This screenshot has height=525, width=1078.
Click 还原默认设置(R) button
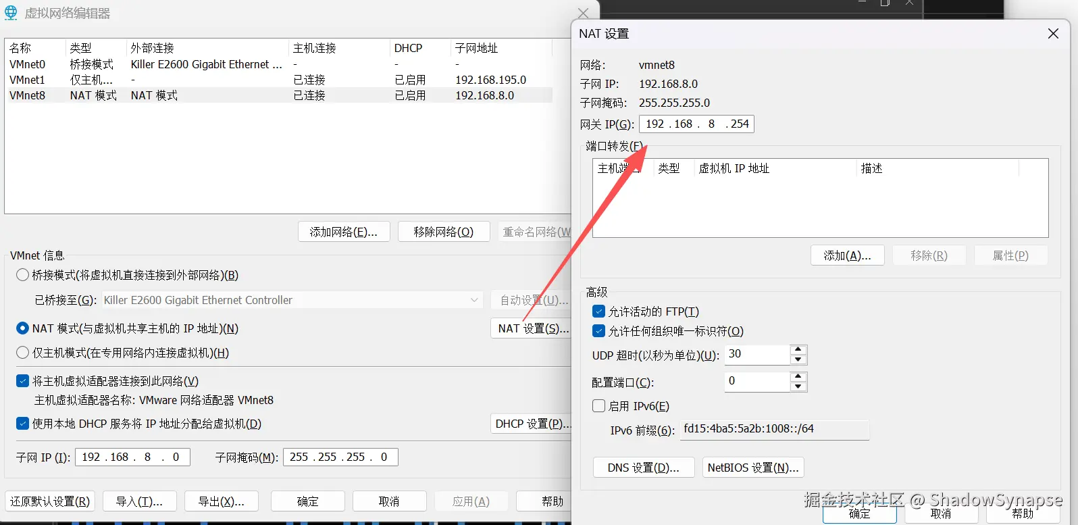(50, 501)
